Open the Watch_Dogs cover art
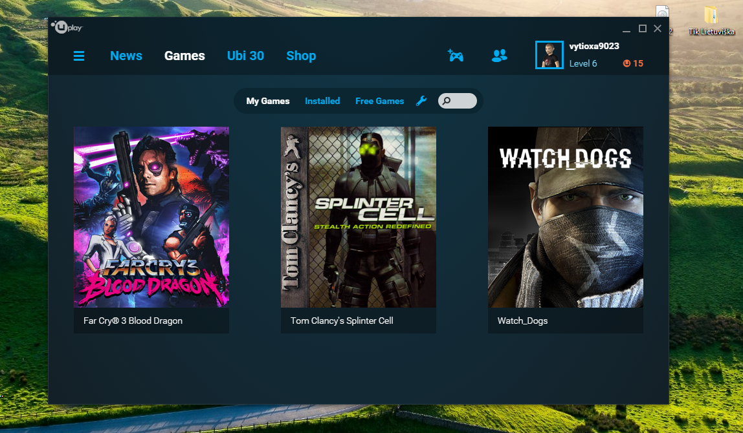 565,217
